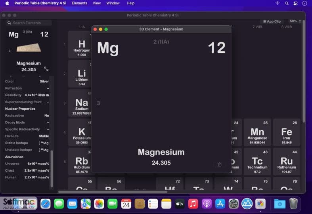Viewport: 312px width, 214px height.
Task: Open Maps in the dock
Action: pos(86,204)
